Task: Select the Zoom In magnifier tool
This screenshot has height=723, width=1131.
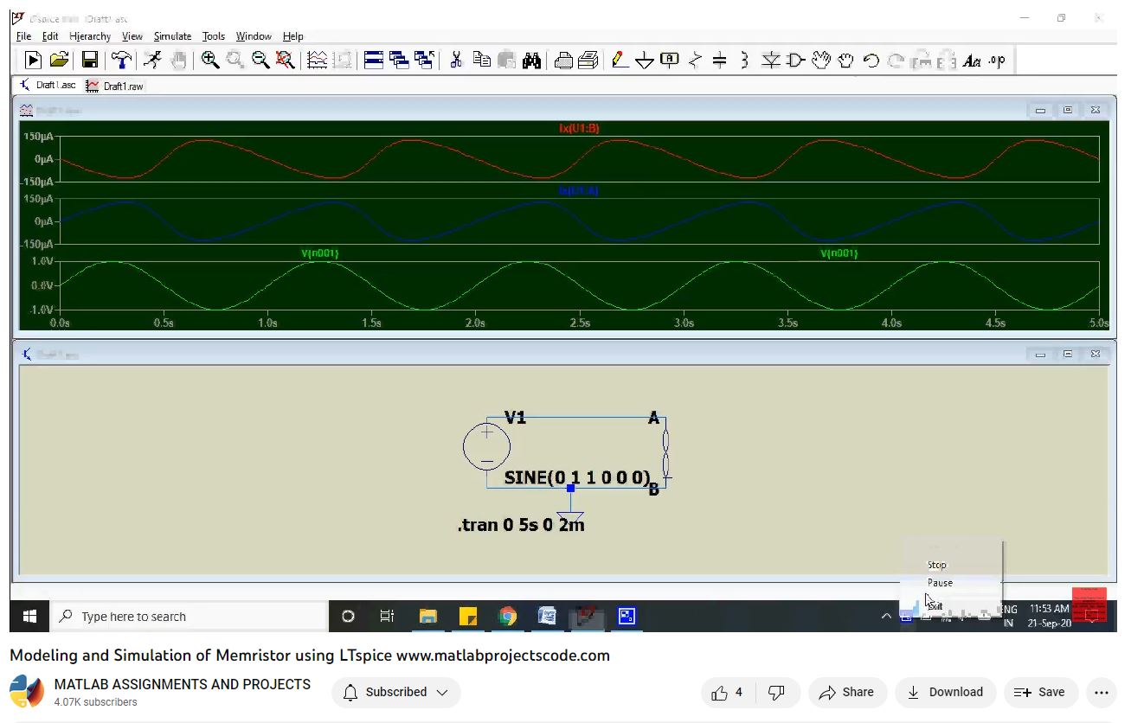Action: tap(209, 60)
